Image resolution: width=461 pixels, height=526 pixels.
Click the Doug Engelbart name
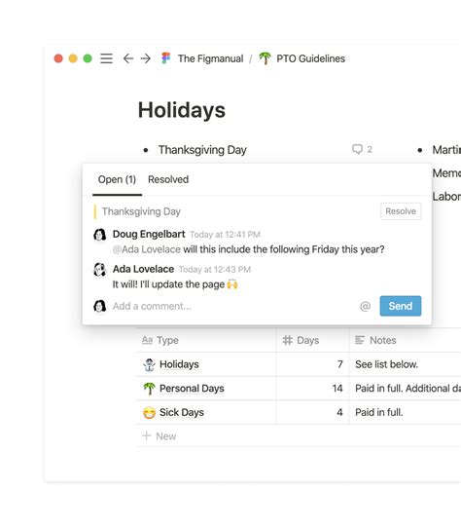tap(149, 234)
